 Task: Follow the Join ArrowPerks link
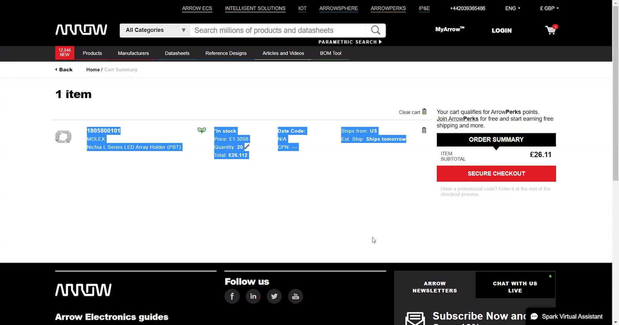[457, 119]
